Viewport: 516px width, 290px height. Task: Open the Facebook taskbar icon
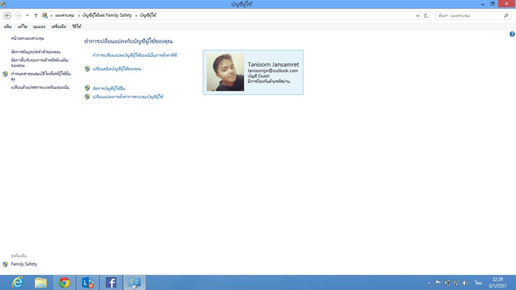pyautogui.click(x=111, y=282)
